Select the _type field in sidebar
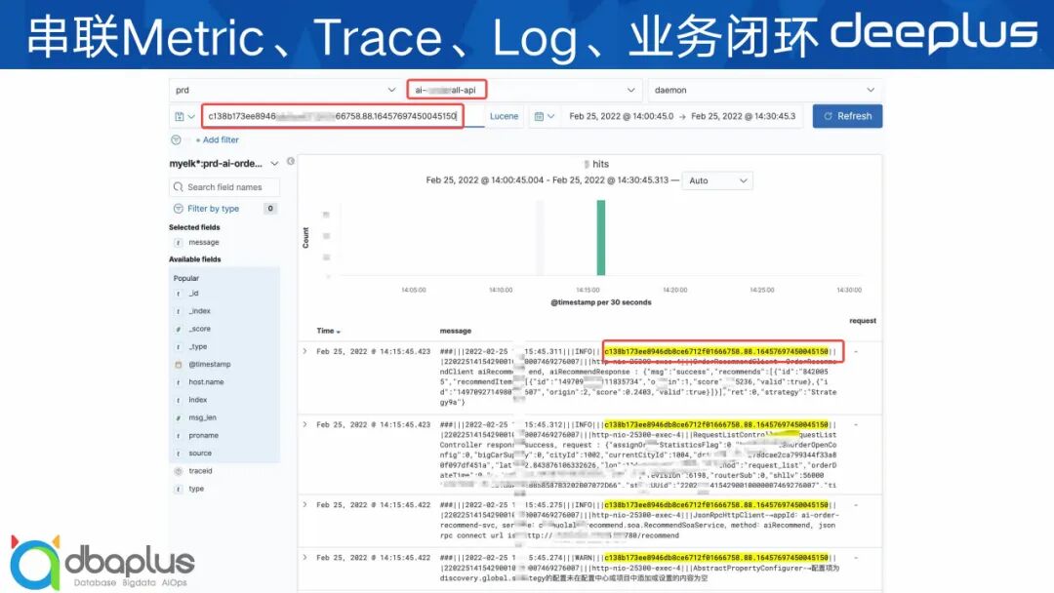The width and height of the screenshot is (1054, 593). tap(197, 347)
